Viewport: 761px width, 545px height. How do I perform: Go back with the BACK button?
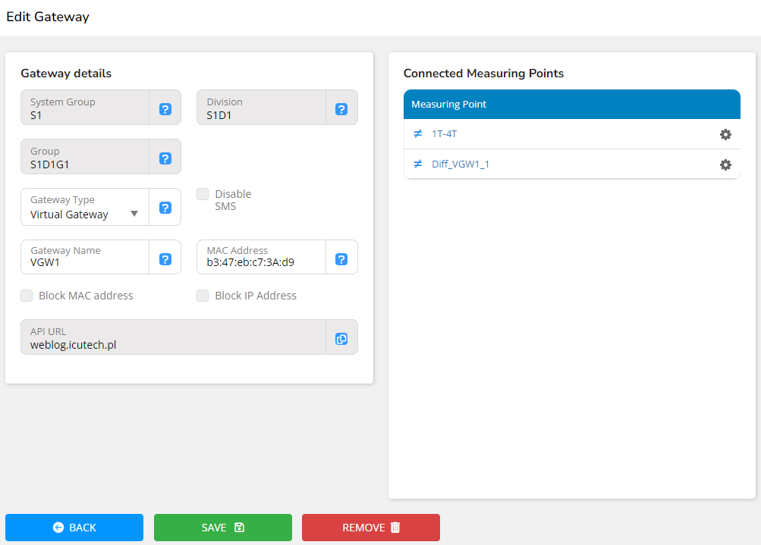pos(74,528)
